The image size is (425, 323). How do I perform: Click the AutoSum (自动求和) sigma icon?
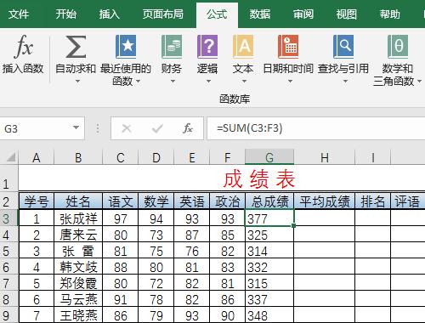tap(76, 47)
